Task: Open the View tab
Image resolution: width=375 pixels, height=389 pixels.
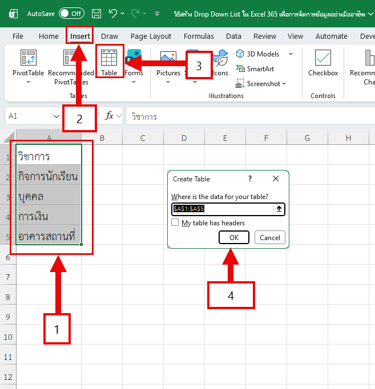Action: click(x=295, y=37)
